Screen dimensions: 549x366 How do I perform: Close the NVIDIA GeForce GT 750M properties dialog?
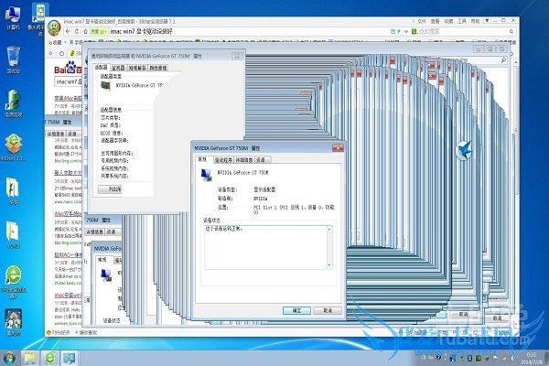point(338,148)
